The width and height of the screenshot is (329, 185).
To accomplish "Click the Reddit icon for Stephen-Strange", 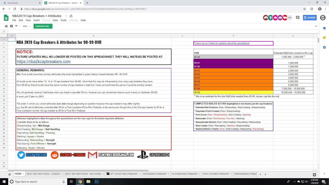I will pyautogui.click(x=54, y=155).
